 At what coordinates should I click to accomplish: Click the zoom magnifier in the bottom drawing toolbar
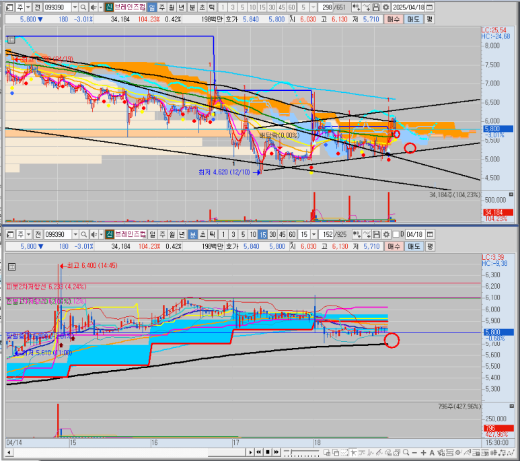pos(406,452)
